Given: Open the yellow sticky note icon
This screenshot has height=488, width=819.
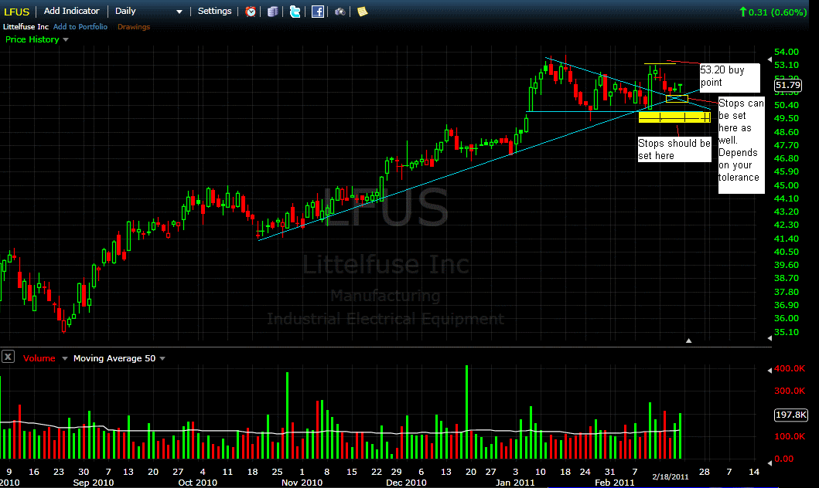Looking at the screenshot, I should tap(362, 12).
